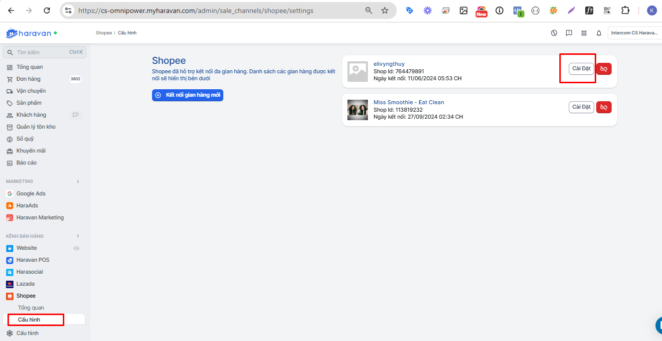Click the elivyngthuy placeholder thumbnail
Screen dimensions: 662x341
(x=357, y=71)
